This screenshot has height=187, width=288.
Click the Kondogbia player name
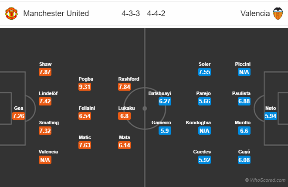198,123
